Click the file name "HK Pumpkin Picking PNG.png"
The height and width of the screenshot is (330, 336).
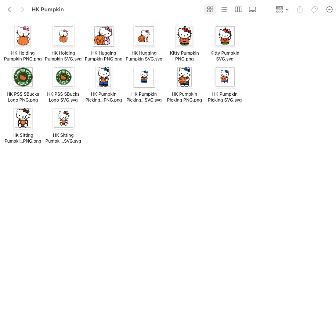(x=184, y=97)
